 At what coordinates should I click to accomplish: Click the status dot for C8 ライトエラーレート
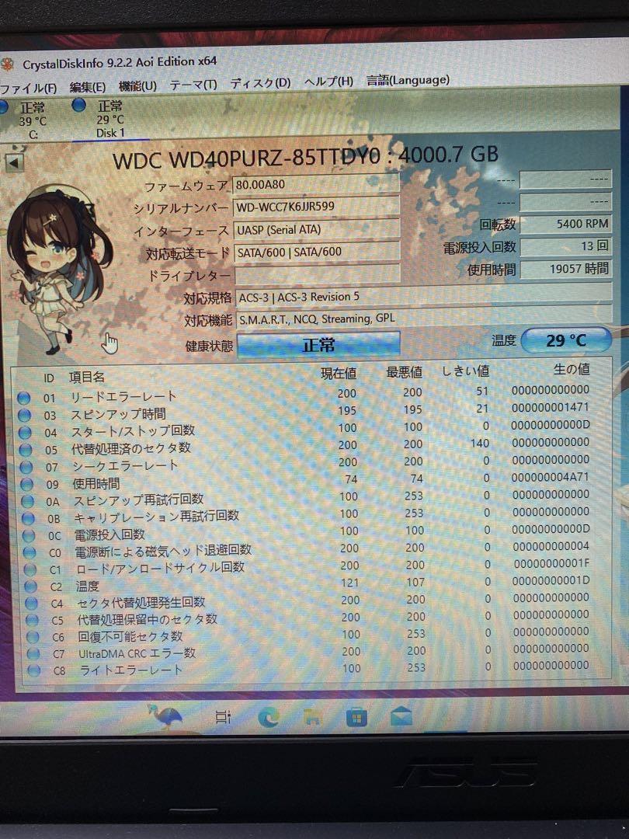33,670
